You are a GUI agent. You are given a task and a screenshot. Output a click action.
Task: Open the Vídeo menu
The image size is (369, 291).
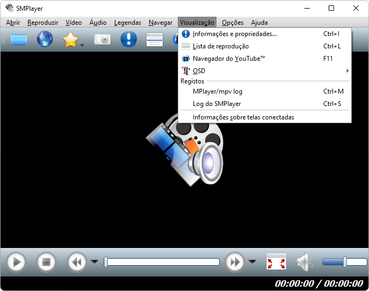(x=74, y=23)
